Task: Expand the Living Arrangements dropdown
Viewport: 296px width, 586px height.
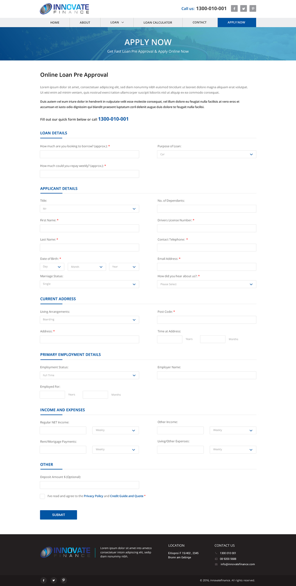Action: (x=89, y=320)
